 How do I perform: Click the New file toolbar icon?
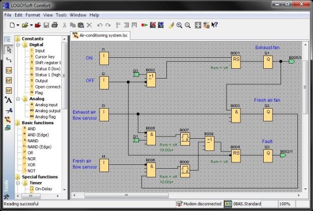click(12, 25)
